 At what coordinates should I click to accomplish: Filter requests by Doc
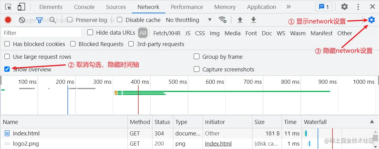pos(267,33)
